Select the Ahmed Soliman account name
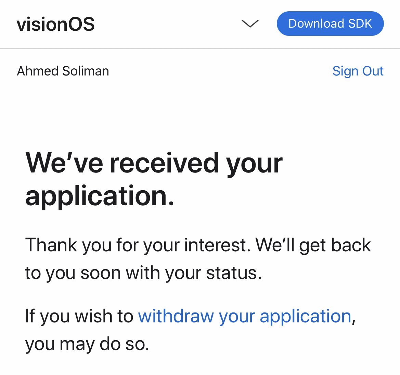The width and height of the screenshot is (400, 375). (63, 71)
